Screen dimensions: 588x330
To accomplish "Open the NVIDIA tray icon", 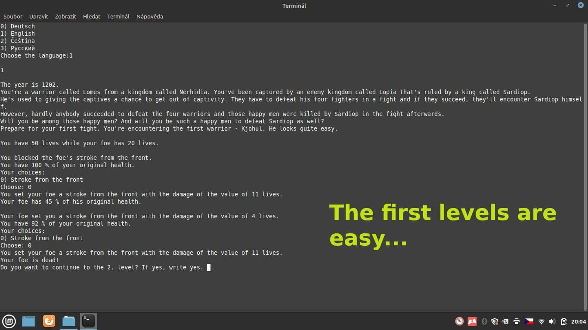I will (x=505, y=321).
